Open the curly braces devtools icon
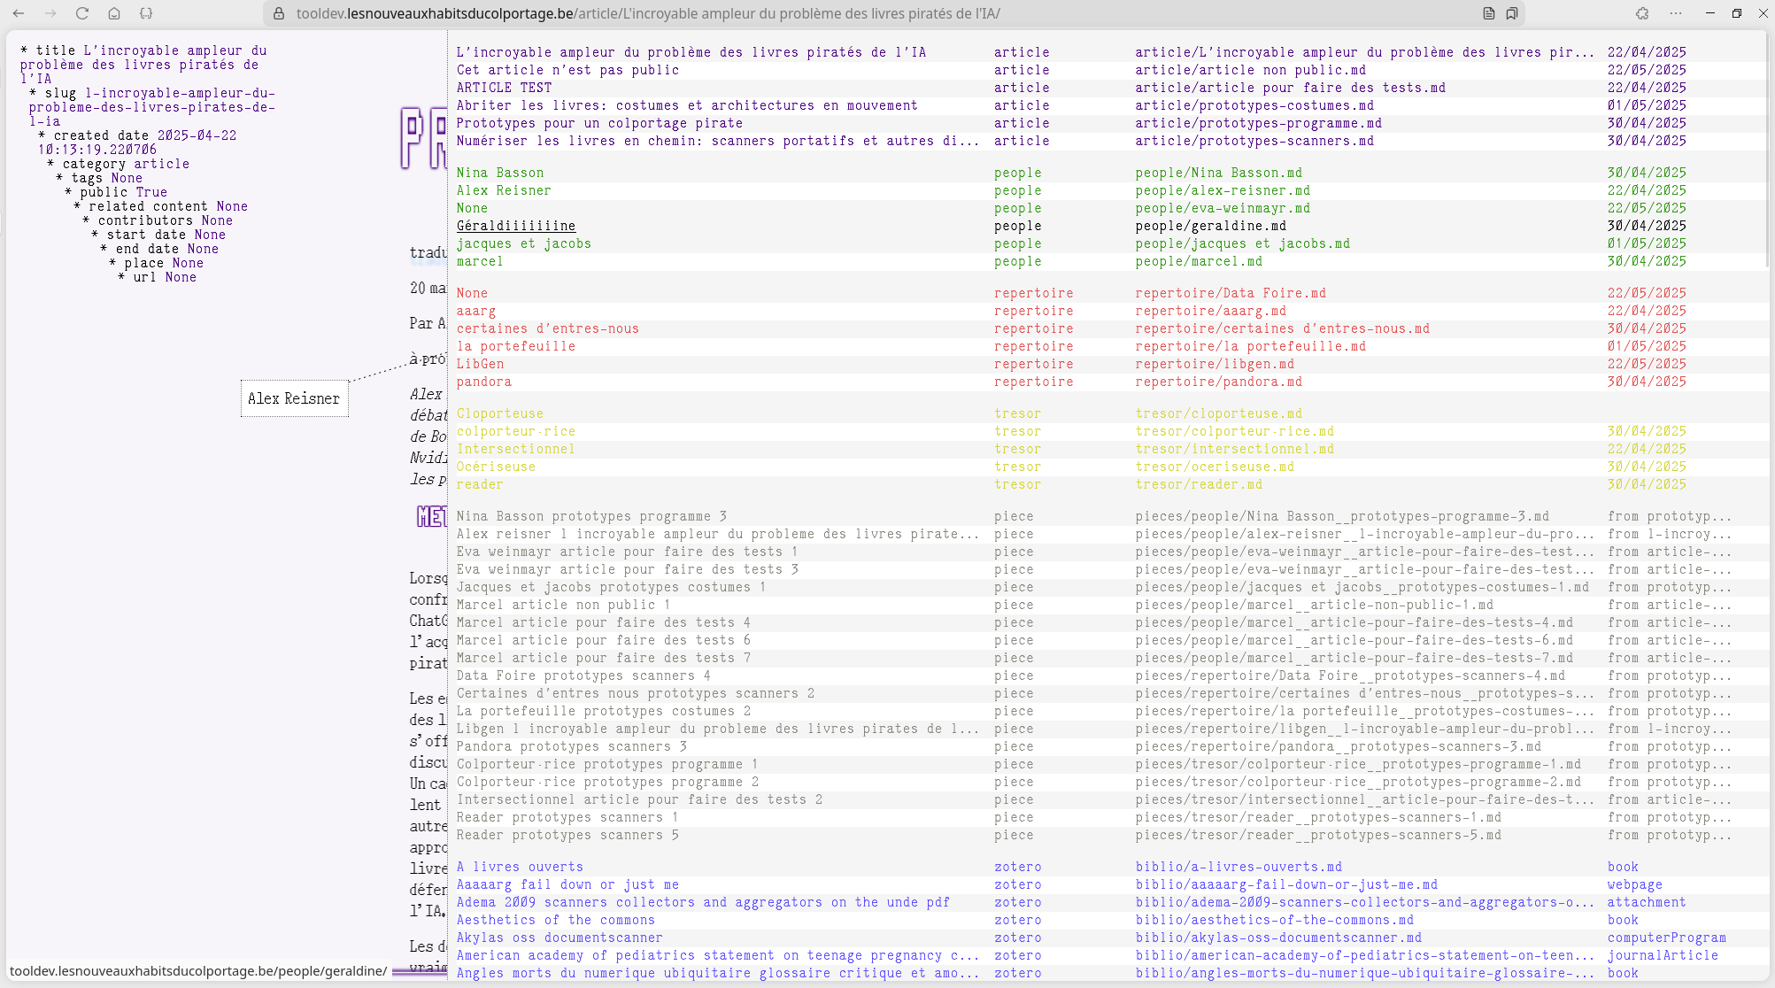The width and height of the screenshot is (1775, 988). pyautogui.click(x=146, y=13)
